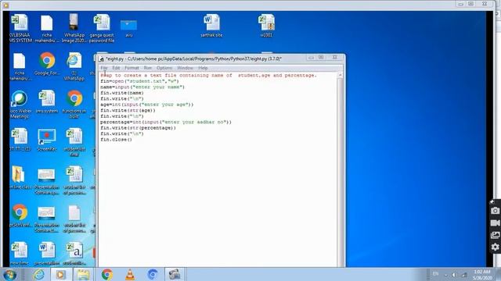Open Internet Explorer from the taskbar

pyautogui.click(x=38, y=274)
